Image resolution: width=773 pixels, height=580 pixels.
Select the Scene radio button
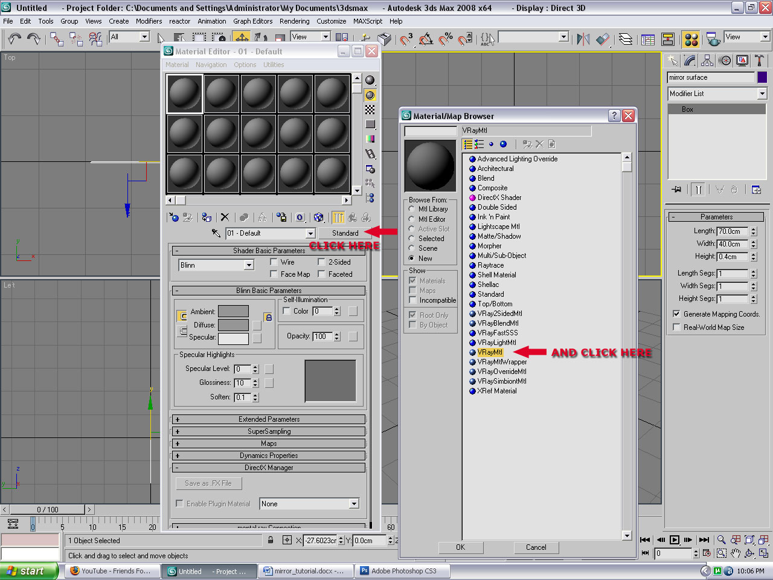[411, 248]
